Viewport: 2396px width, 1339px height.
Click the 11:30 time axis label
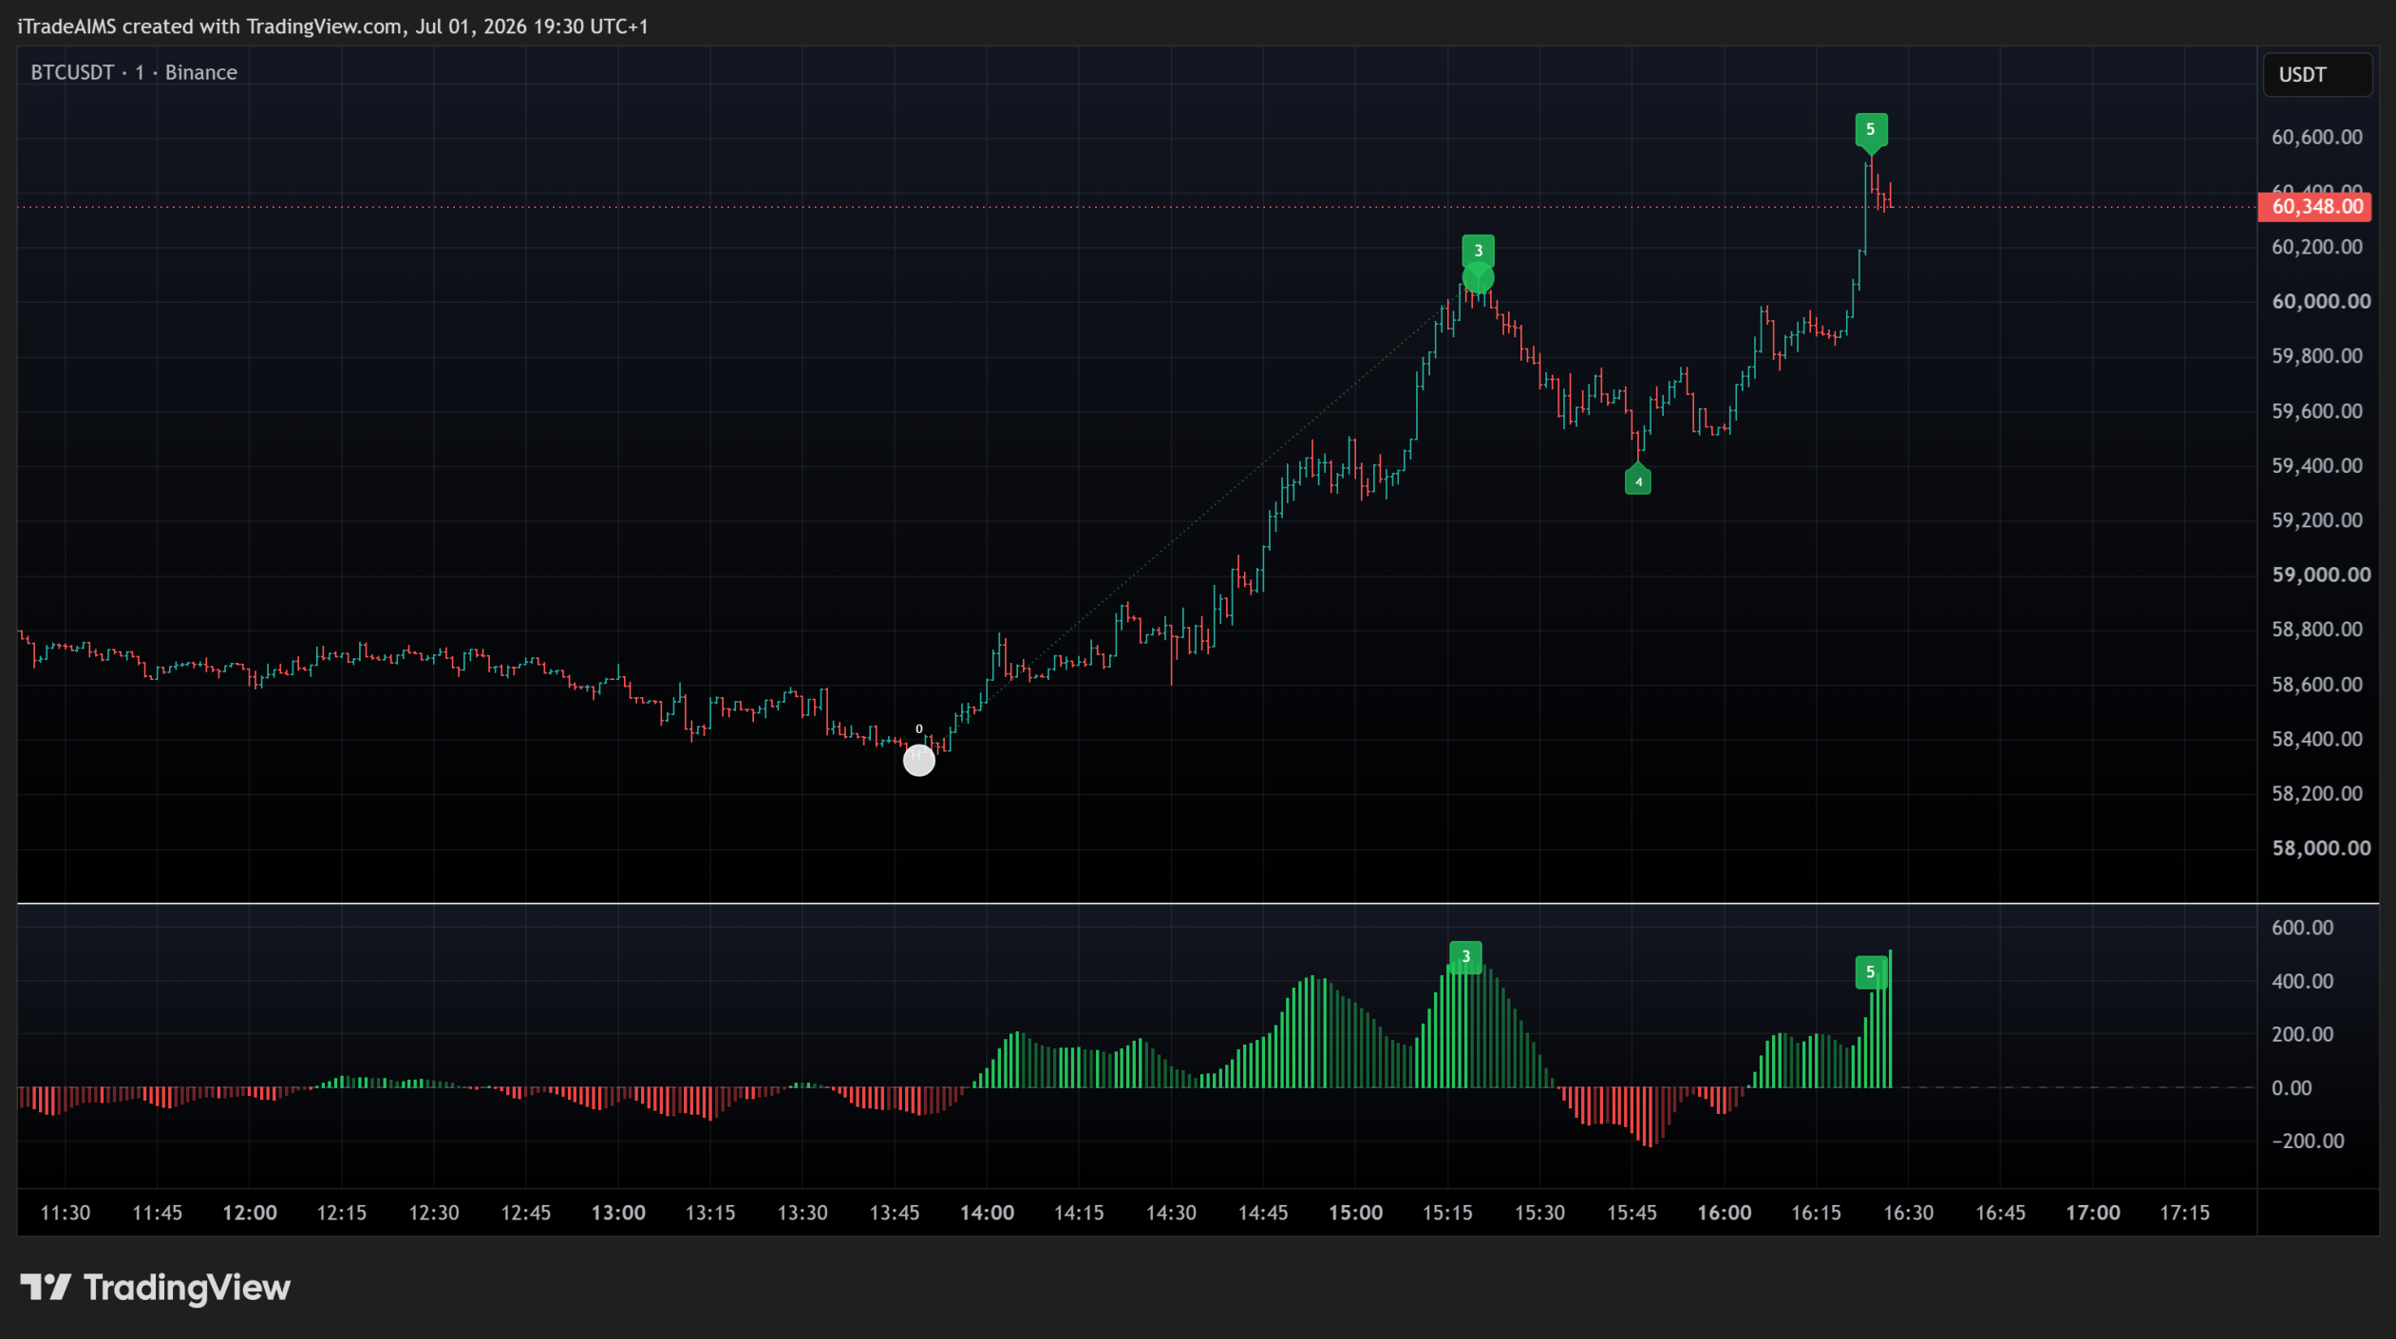coord(66,1213)
